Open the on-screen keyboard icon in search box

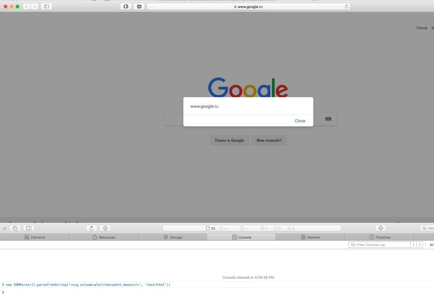point(328,119)
